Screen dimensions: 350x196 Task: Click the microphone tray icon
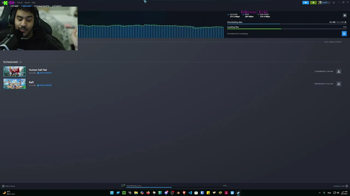click(x=324, y=193)
